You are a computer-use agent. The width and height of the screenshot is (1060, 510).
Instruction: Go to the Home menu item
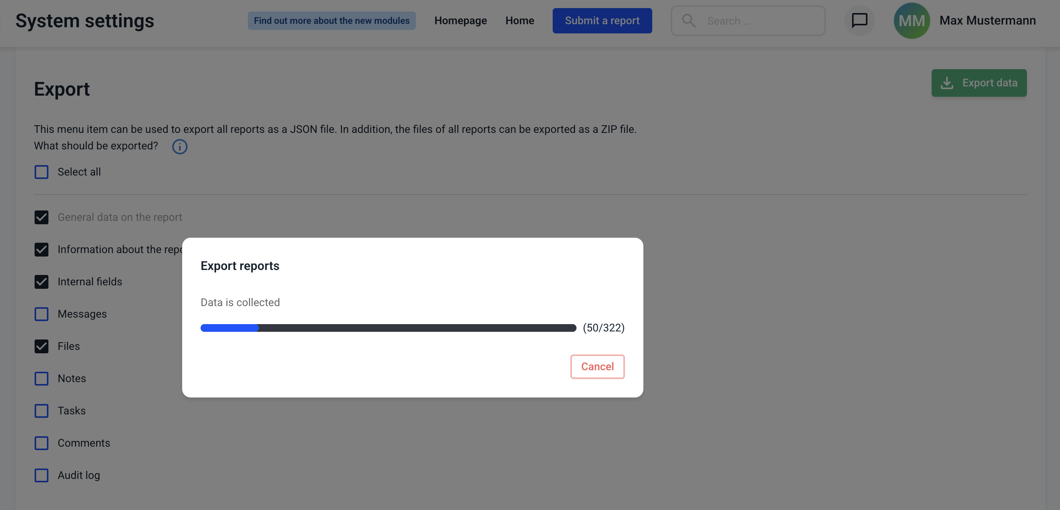tap(520, 21)
